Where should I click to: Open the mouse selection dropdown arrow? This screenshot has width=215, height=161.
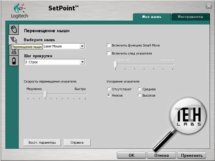pyautogui.click(x=82, y=46)
